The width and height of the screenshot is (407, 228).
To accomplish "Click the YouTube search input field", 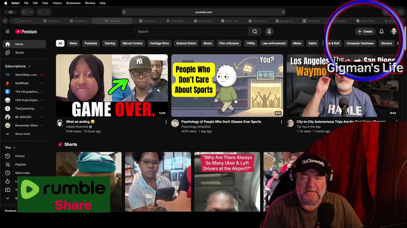I will coord(191,31).
